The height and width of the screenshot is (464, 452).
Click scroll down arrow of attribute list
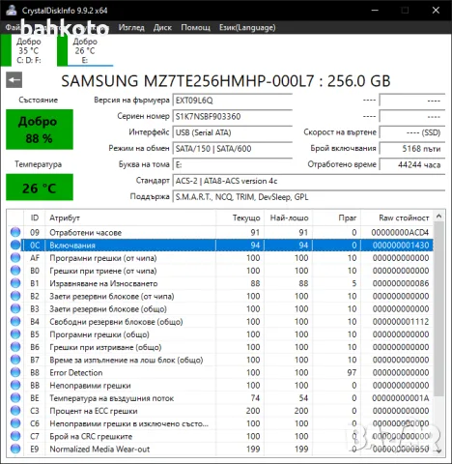[438, 450]
